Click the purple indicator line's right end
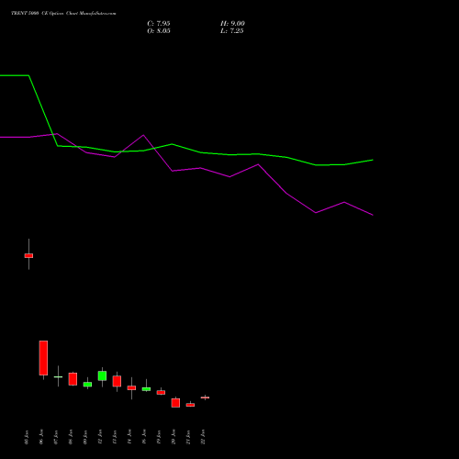This screenshot has height=459, width=459. coord(373,215)
